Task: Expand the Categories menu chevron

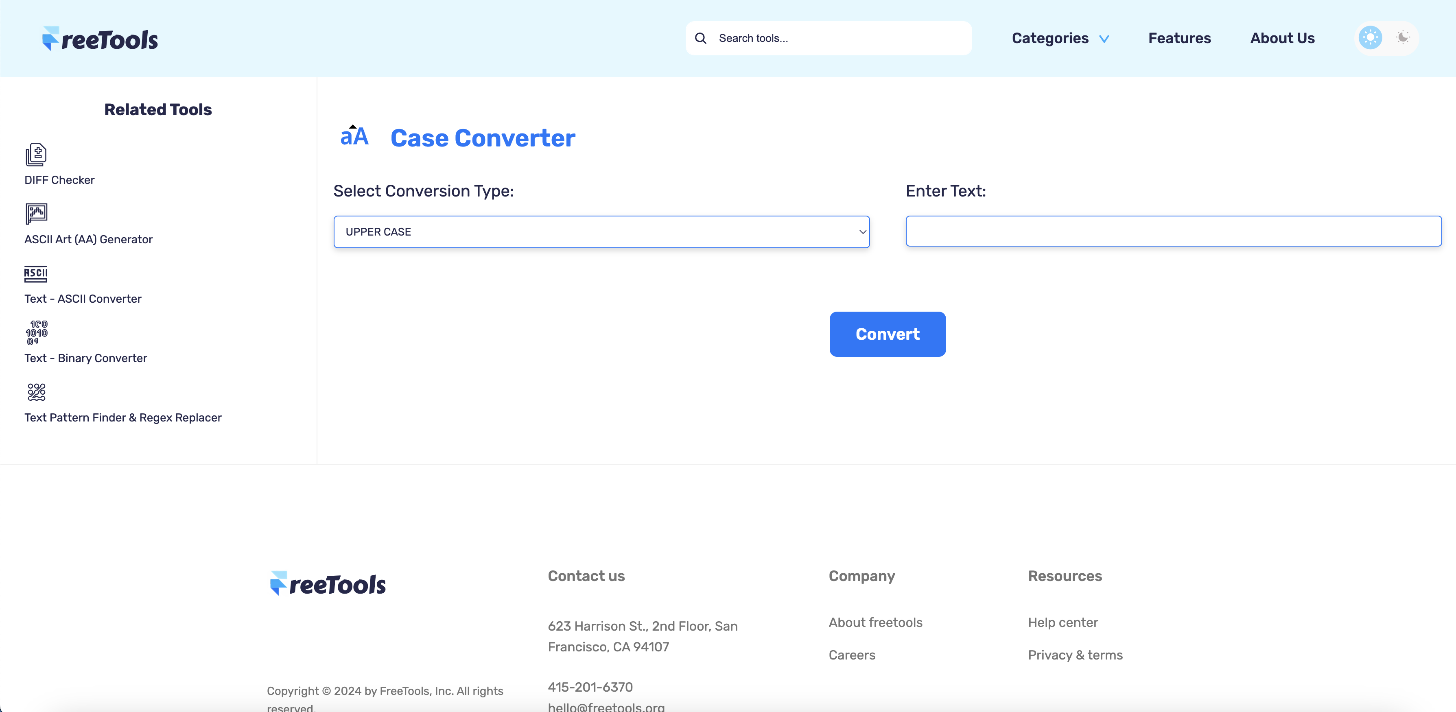Action: coord(1104,38)
